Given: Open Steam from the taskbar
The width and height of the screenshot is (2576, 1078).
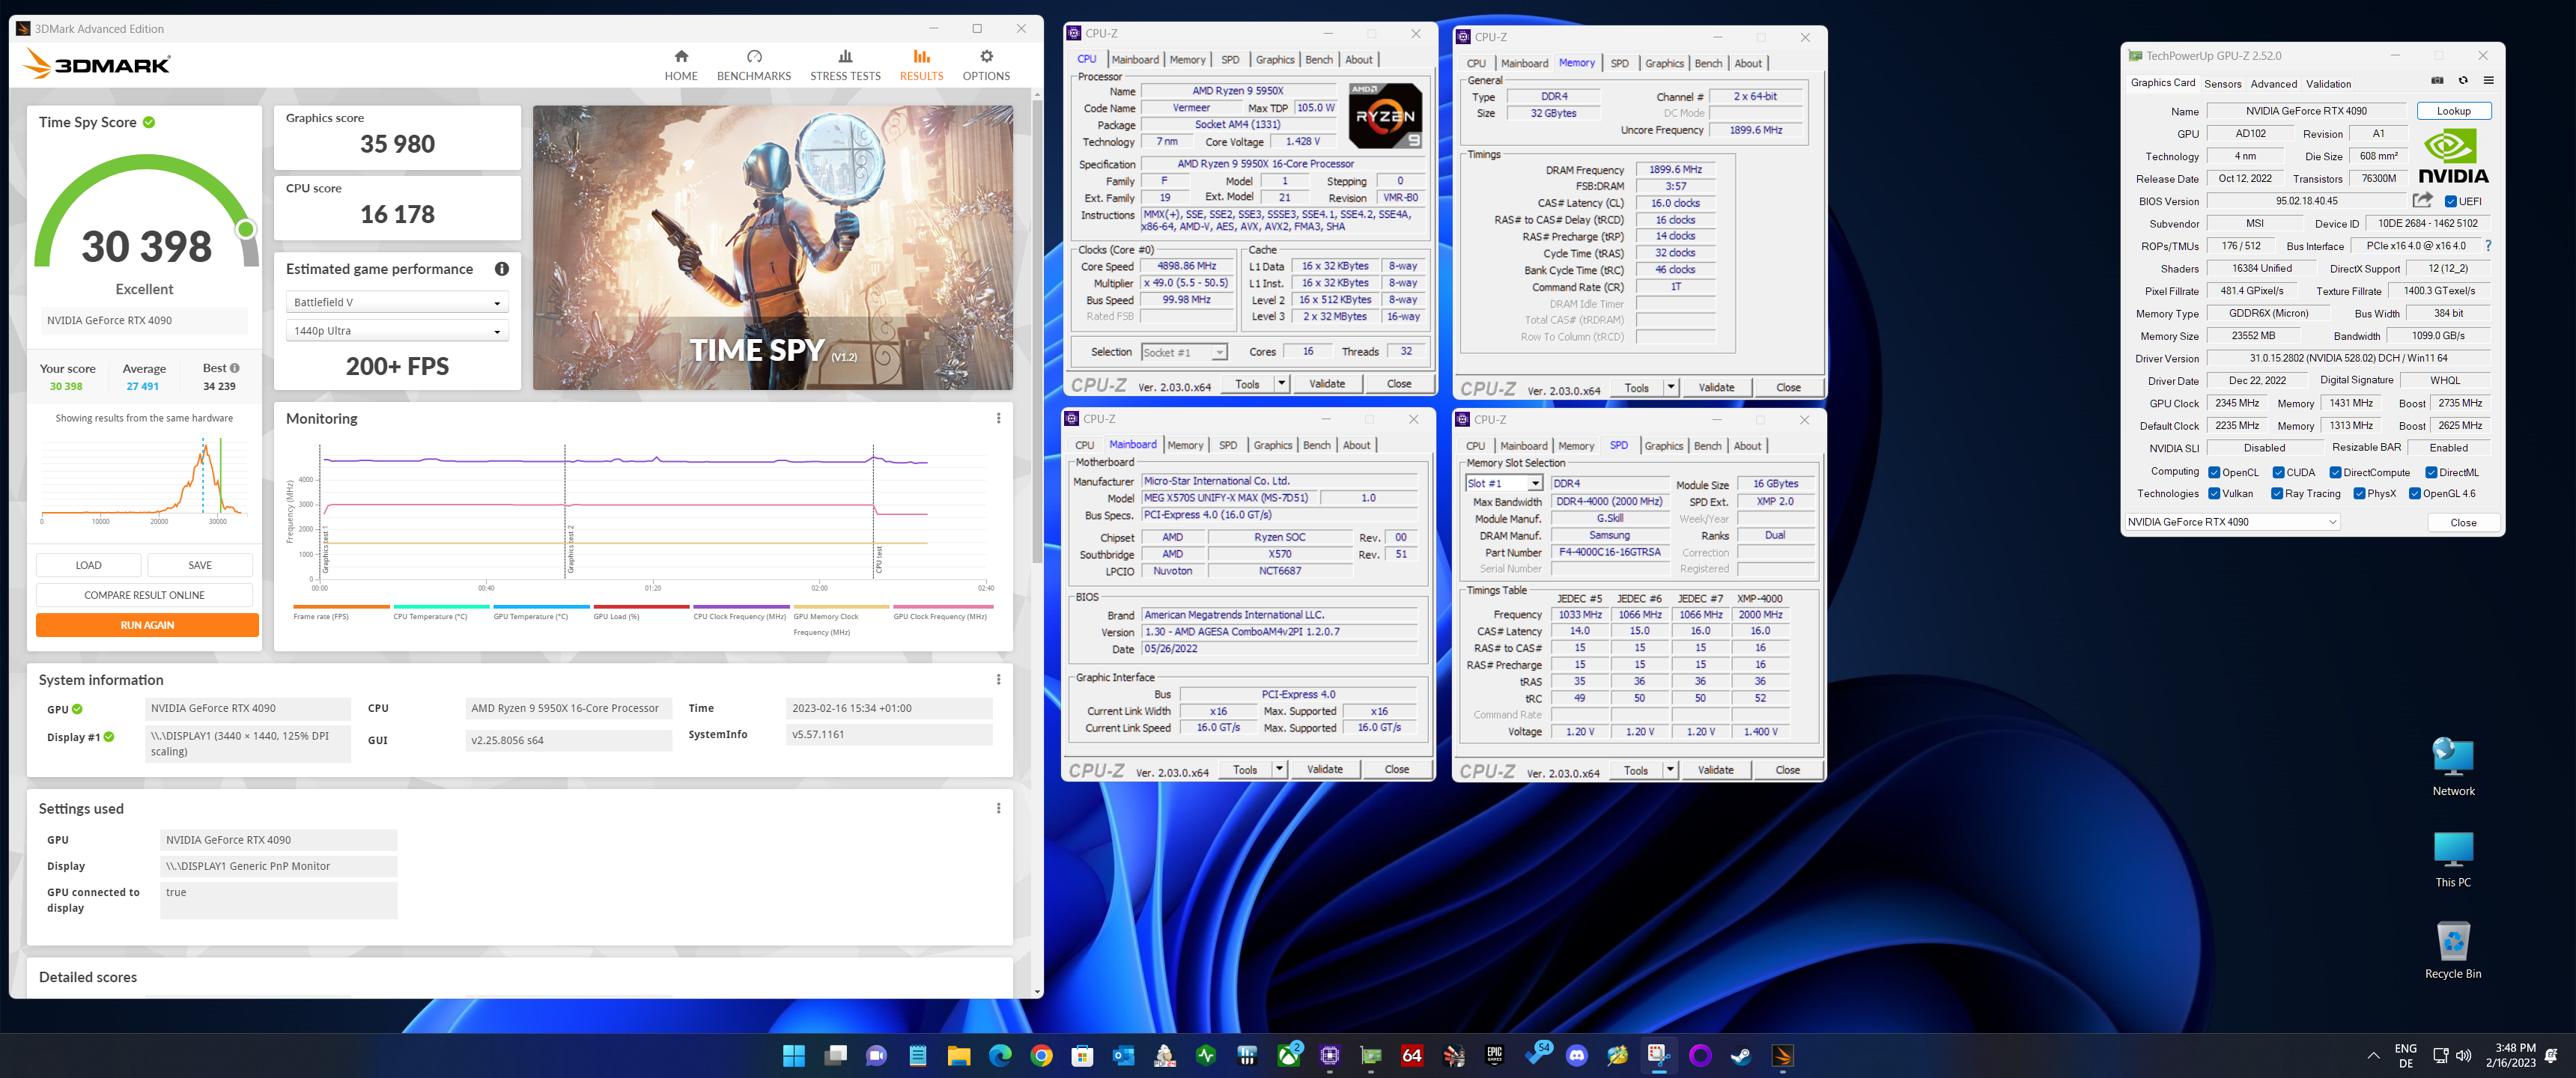Looking at the screenshot, I should click(1741, 1055).
